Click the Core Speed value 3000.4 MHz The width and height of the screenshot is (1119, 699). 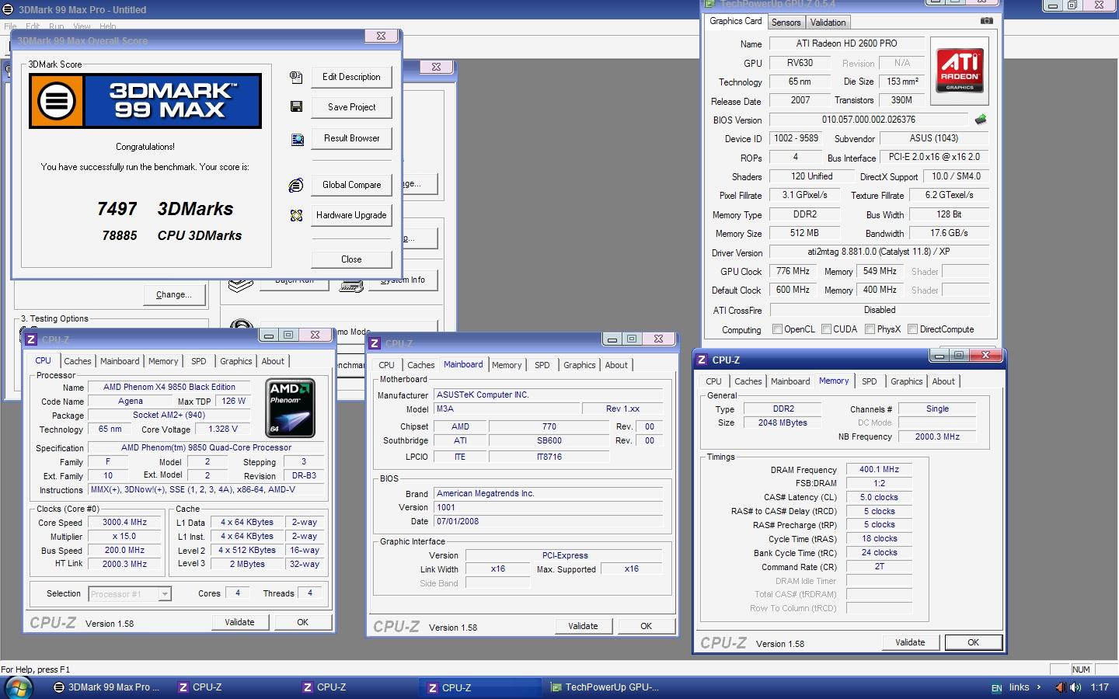[124, 523]
